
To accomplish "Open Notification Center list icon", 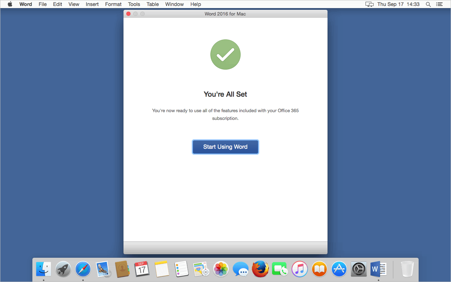I will 439,4.
